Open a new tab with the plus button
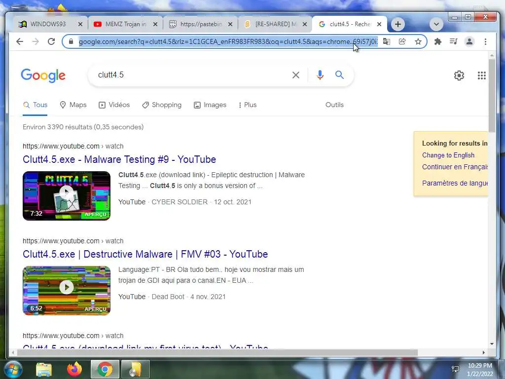The image size is (505, 379). (x=398, y=24)
